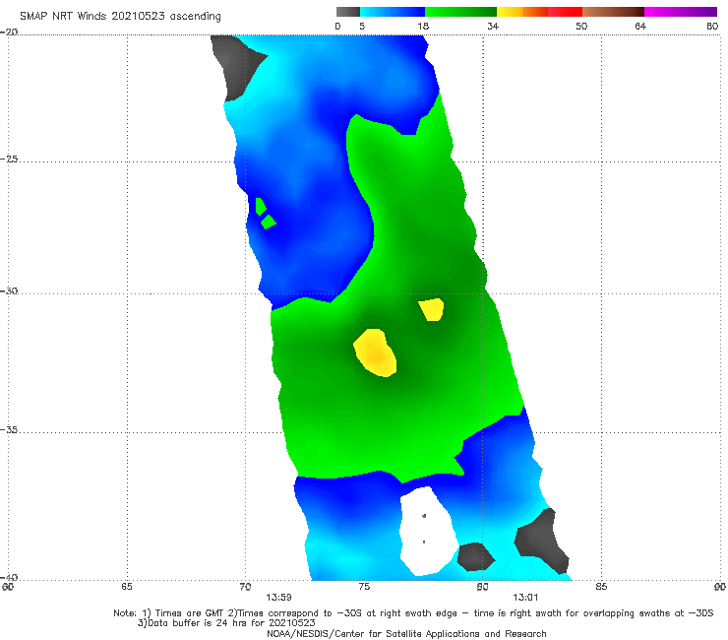Click the blue 5-18 segment of the color scale
The width and height of the screenshot is (728, 640).
point(393,12)
